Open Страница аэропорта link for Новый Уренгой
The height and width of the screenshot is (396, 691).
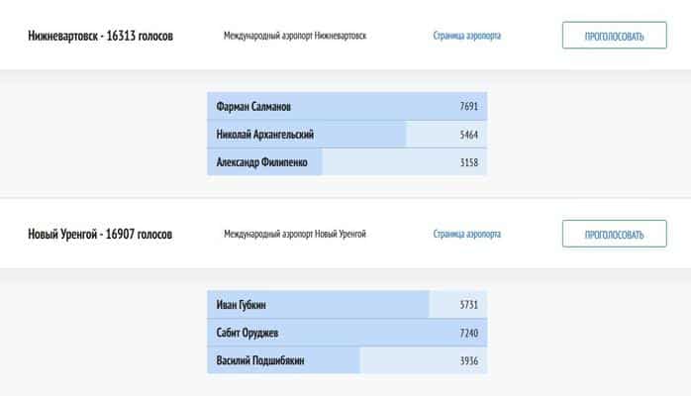(x=466, y=235)
